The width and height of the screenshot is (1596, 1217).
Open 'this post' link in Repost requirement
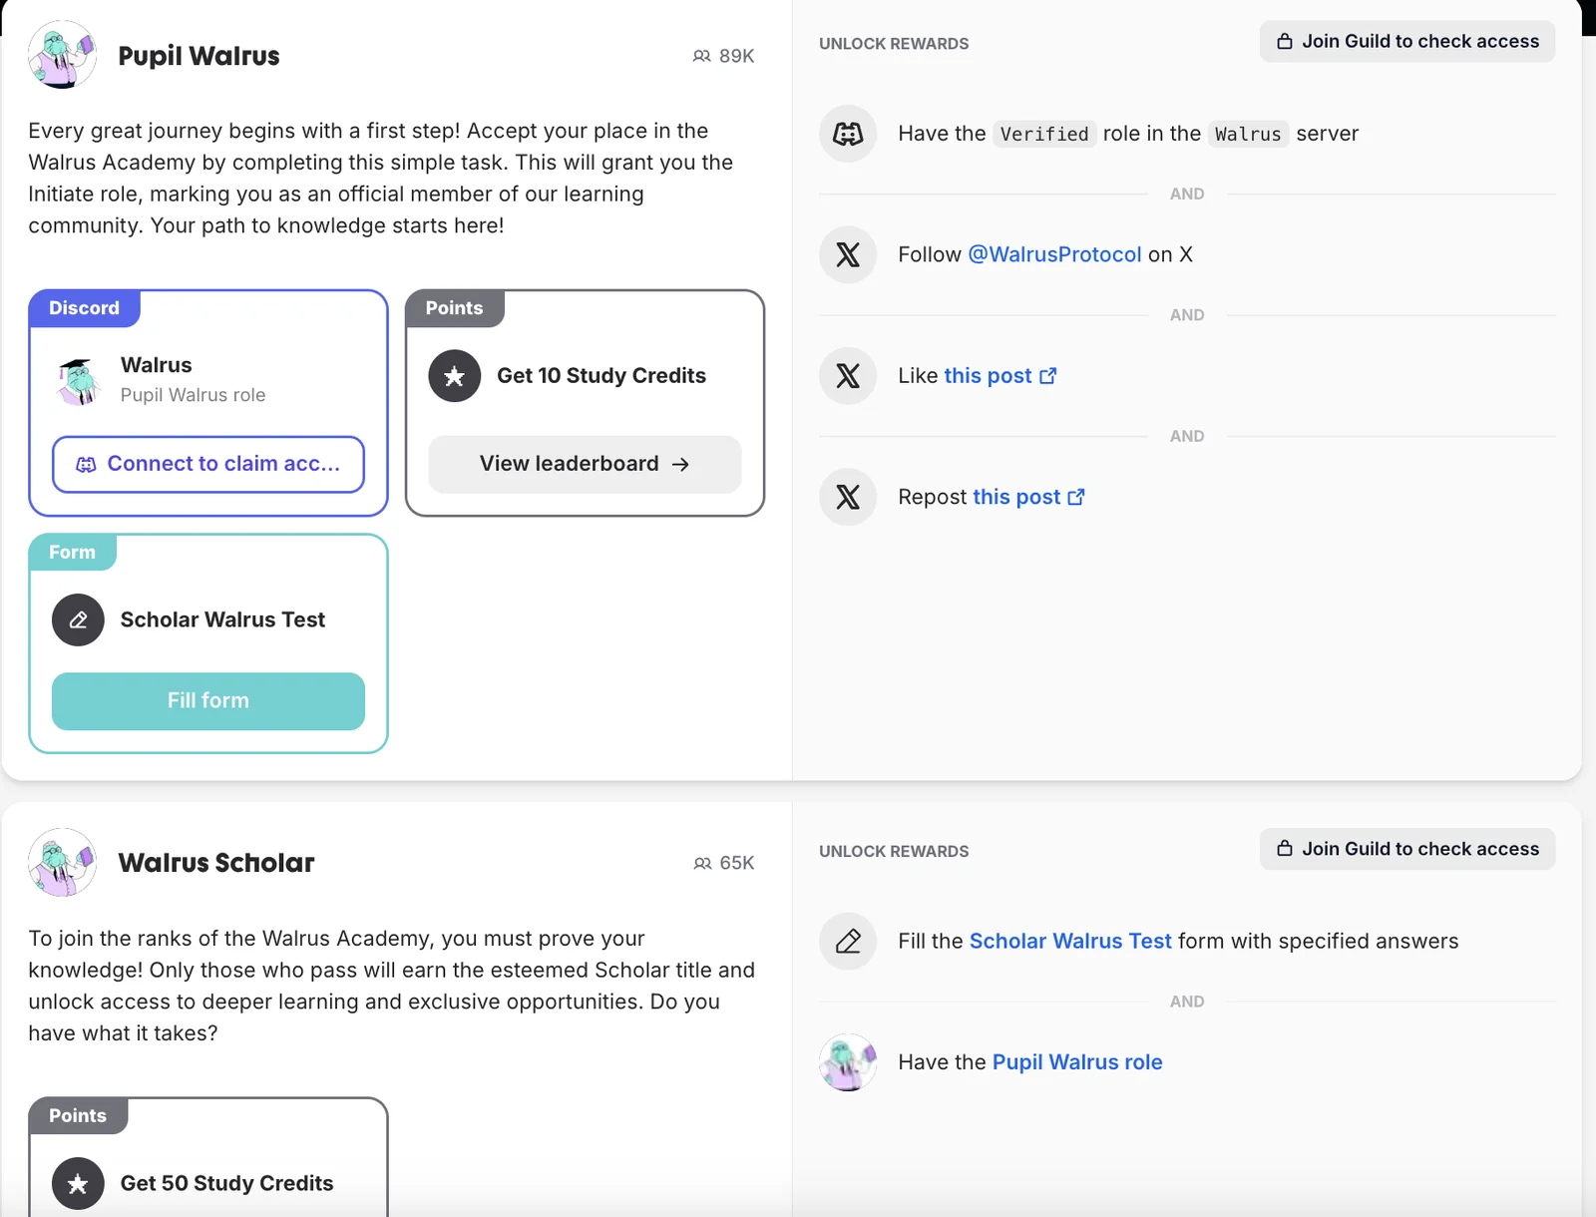tap(1016, 497)
